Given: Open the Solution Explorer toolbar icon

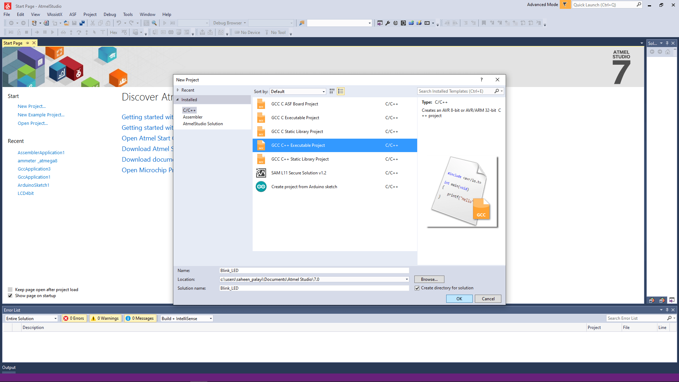Looking at the screenshot, I should [380, 23].
